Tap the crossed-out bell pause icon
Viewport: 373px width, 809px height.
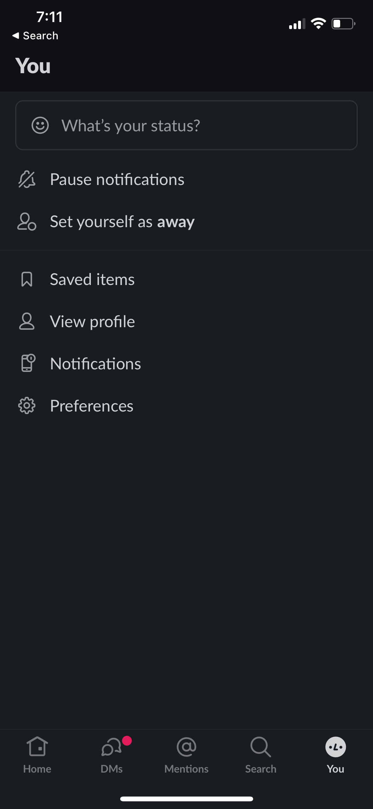point(27,179)
